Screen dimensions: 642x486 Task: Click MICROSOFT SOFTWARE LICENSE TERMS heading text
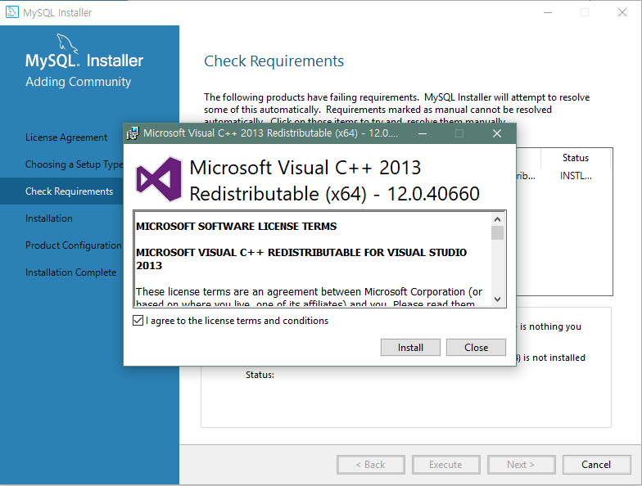[236, 226]
